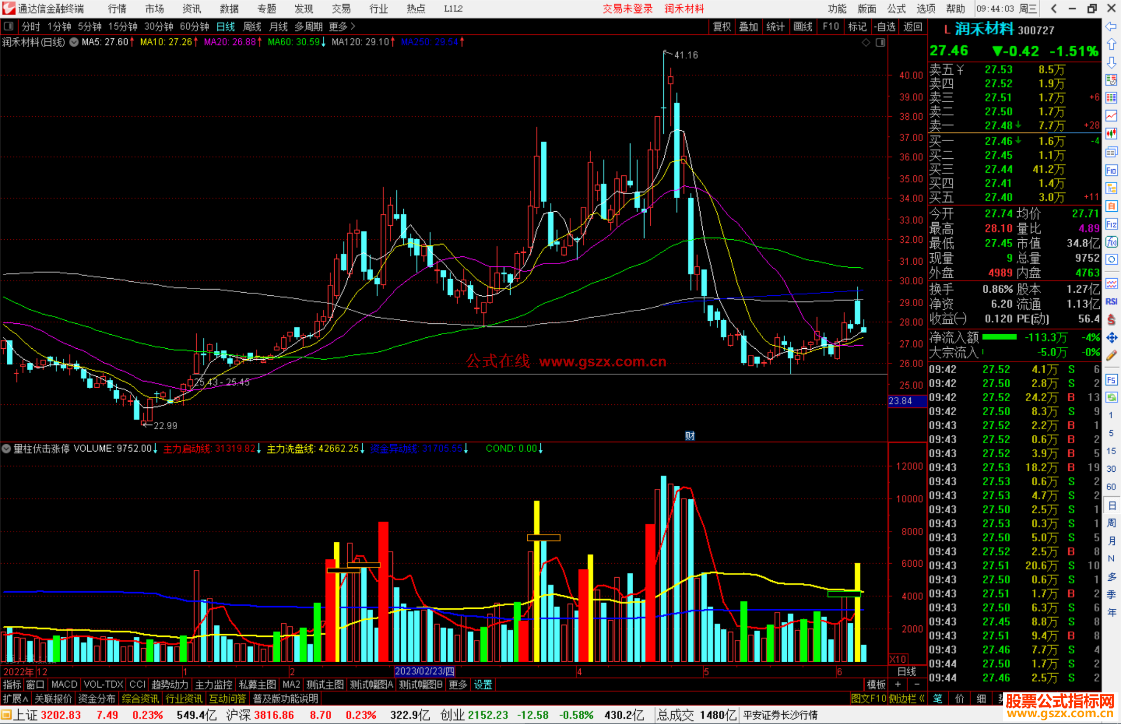
Task: Click the candlestick chart sidebar icon
Action: pos(1111,133)
